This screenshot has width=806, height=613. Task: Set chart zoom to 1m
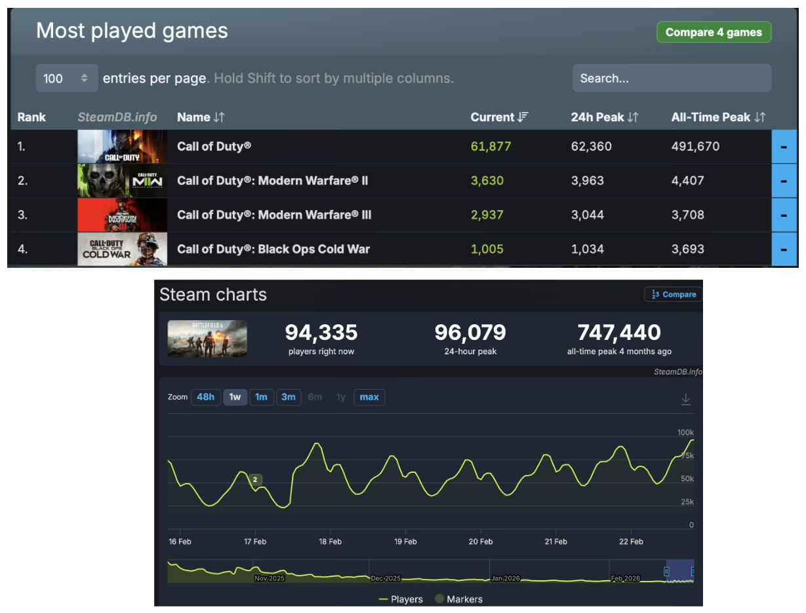coord(261,397)
